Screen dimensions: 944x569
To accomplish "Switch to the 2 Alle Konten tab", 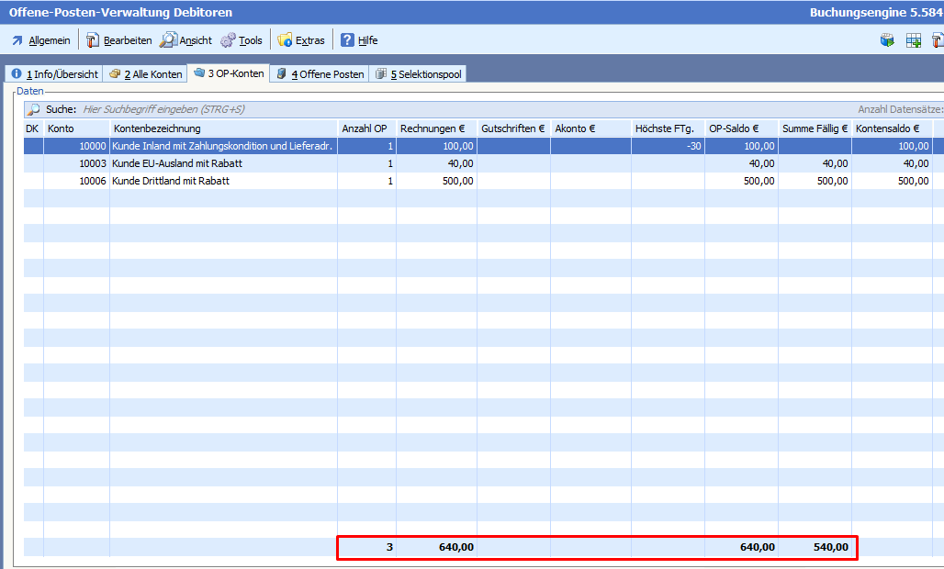I will (144, 74).
